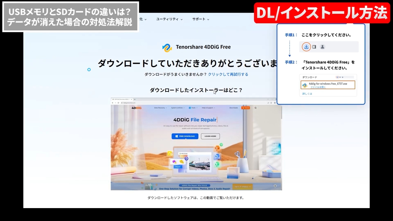Click the embedded browser's back arrow

112,103
